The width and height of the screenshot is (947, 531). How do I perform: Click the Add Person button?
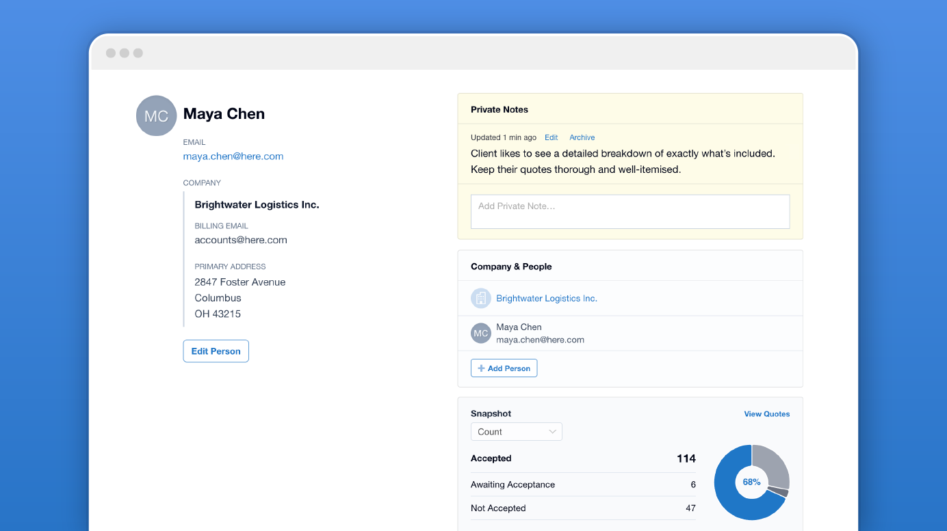[504, 368]
